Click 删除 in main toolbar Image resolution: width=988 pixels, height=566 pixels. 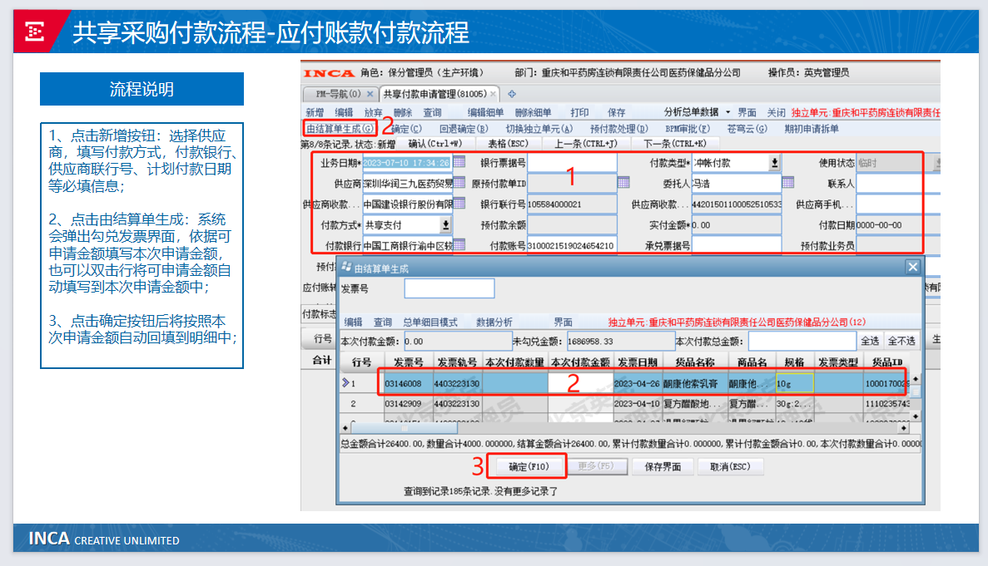coord(403,112)
